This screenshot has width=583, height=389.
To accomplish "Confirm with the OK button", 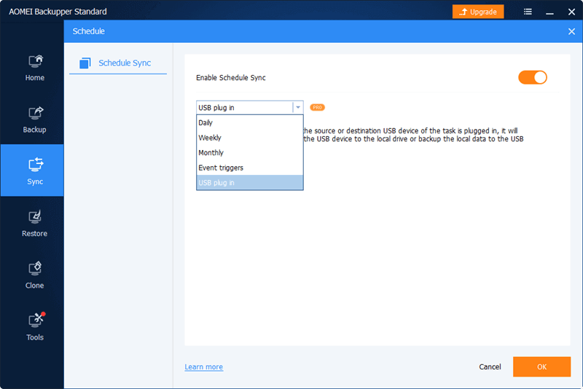I will pos(541,366).
